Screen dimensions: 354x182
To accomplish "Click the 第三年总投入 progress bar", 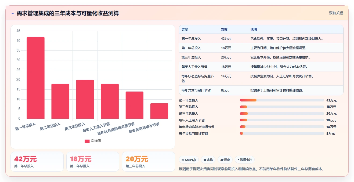I will click(282, 114).
